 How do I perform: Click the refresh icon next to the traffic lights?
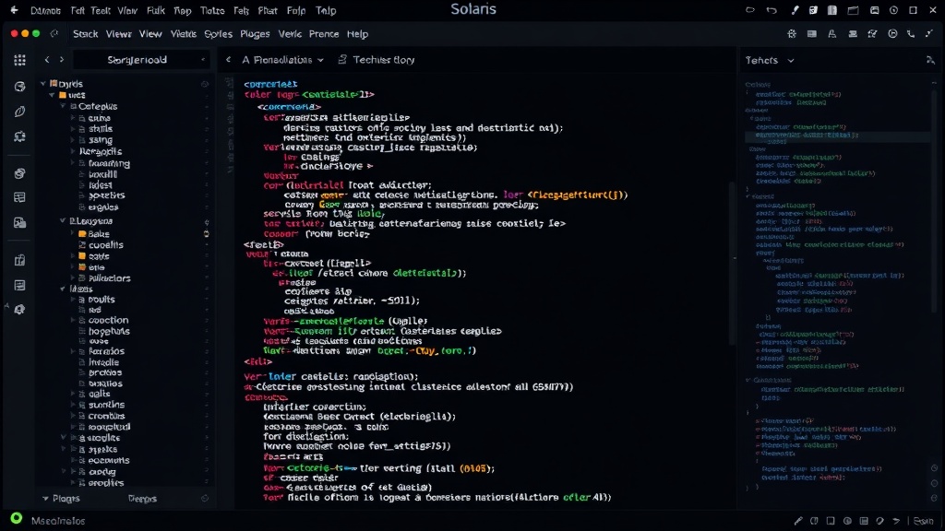tap(54, 34)
